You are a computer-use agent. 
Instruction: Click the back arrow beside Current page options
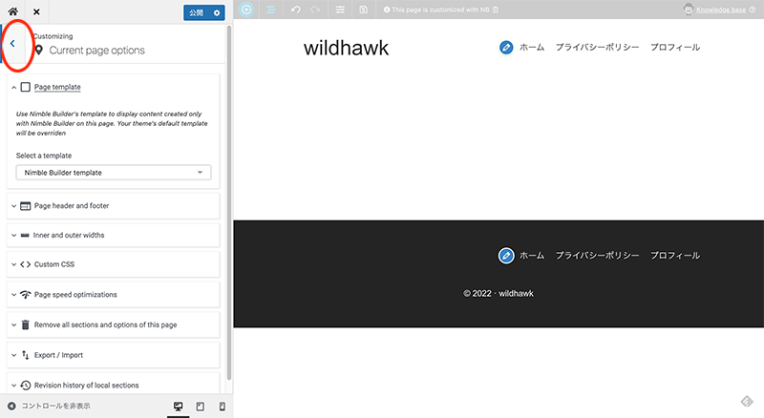click(x=12, y=44)
